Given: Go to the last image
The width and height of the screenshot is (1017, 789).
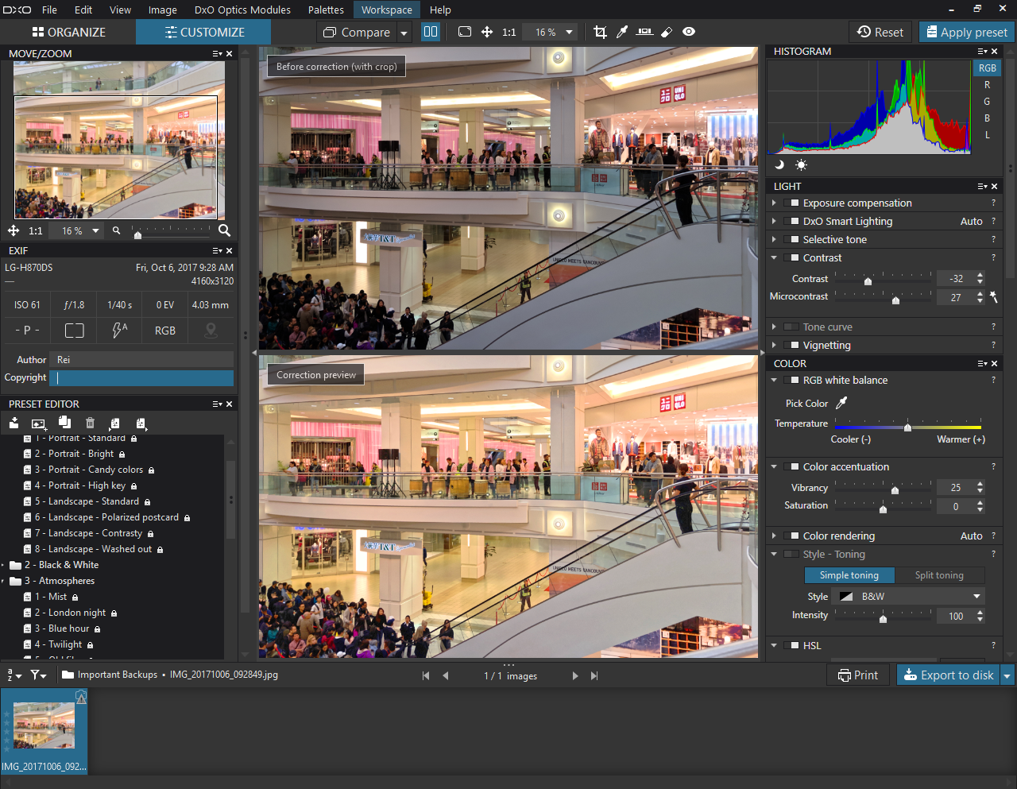Looking at the screenshot, I should [x=594, y=675].
